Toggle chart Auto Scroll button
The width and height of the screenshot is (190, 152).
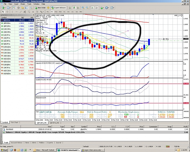[x=92, y=8]
